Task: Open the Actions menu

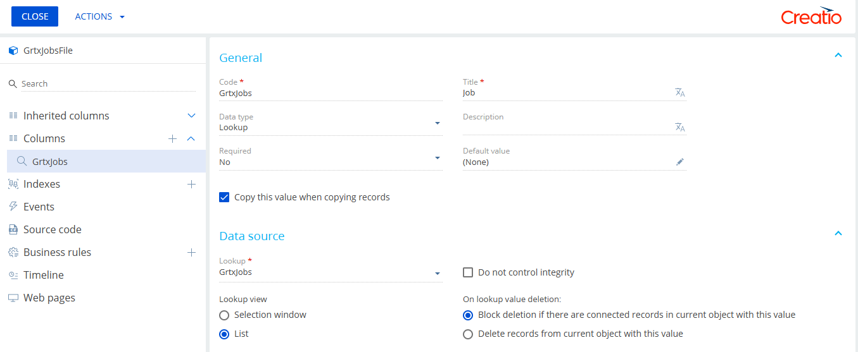Action: click(x=99, y=16)
